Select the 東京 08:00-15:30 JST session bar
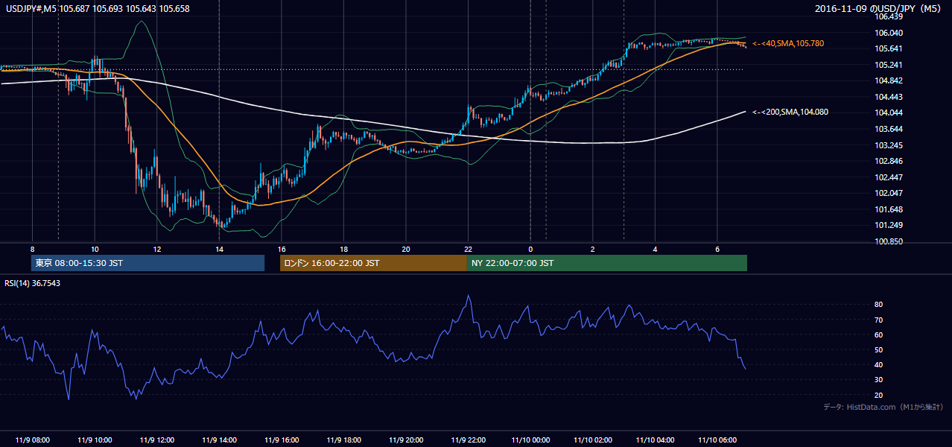Viewport: 952px width, 447px height. point(147,263)
